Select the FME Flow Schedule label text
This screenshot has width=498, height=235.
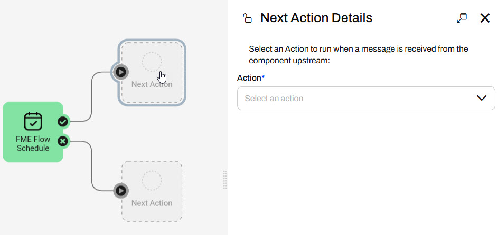pyautogui.click(x=33, y=144)
